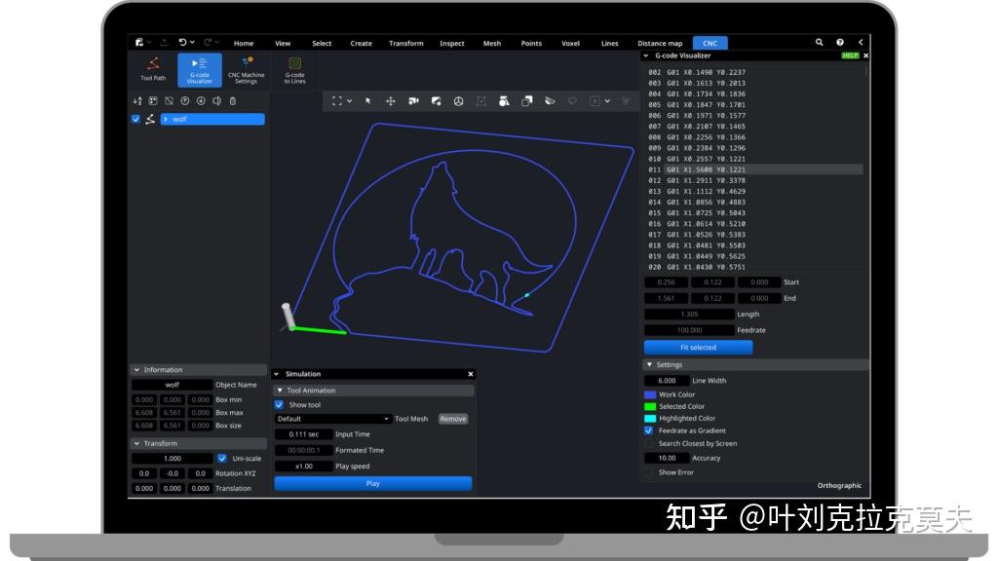This screenshot has width=998, height=561.
Task: Click the search magnifier icon
Action: click(x=819, y=43)
